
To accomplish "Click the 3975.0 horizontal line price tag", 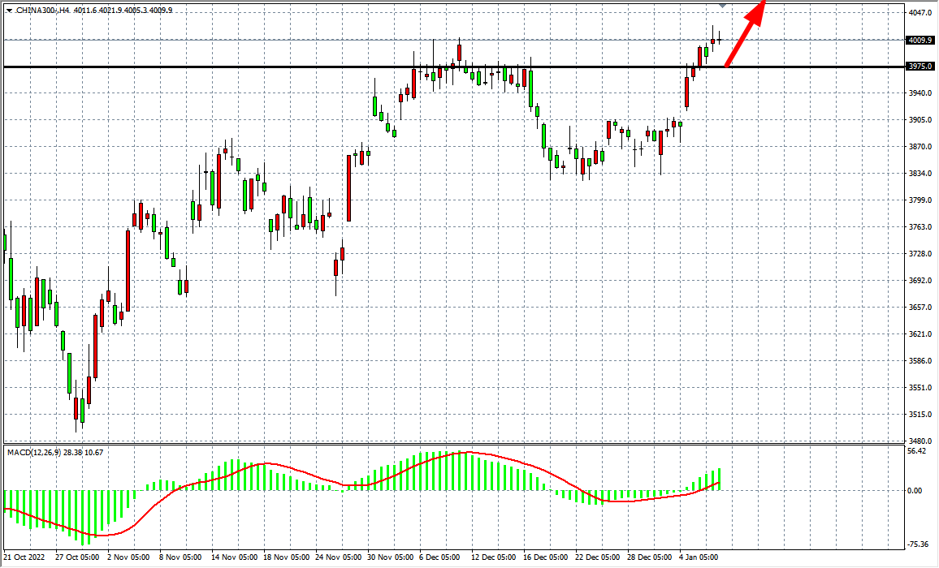I will pos(920,67).
